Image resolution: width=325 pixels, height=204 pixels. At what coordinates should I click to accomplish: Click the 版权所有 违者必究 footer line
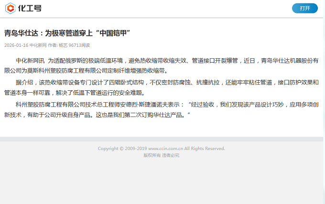tap(161, 155)
